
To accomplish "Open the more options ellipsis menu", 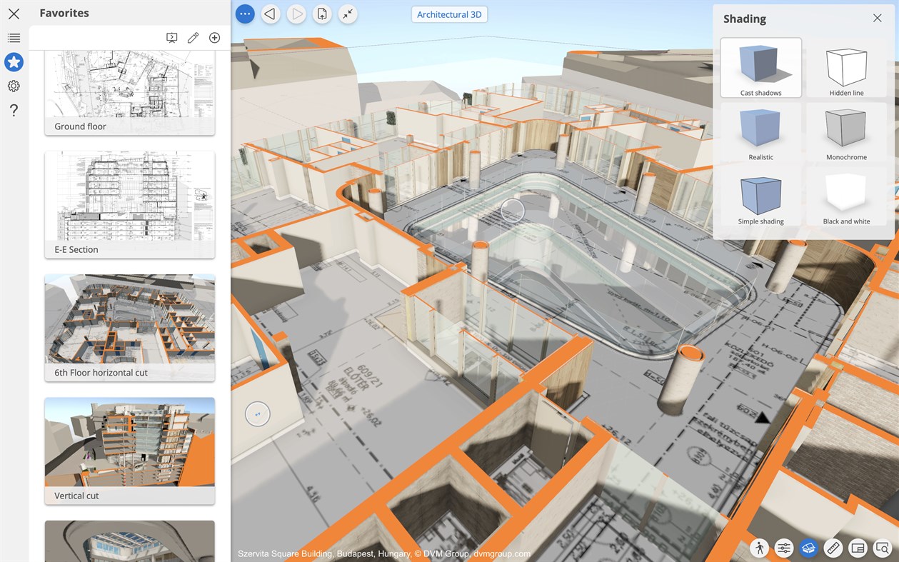I will point(244,14).
